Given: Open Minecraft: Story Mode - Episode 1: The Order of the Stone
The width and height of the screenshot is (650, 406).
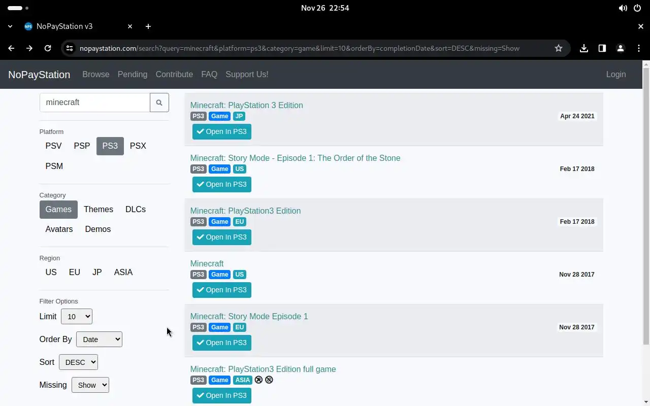Looking at the screenshot, I should [295, 158].
